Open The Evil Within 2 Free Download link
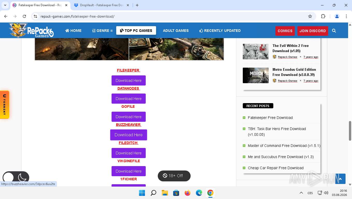 tap(291, 48)
